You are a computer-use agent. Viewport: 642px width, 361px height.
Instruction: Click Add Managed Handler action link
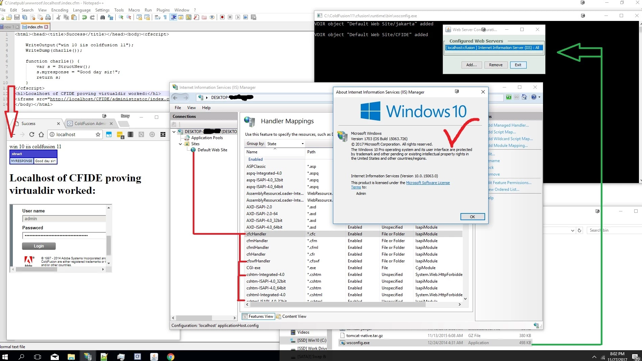tap(508, 125)
